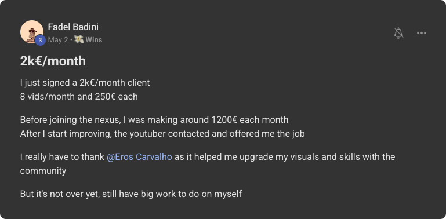Screen dimensions: 446x219
Task: Open Fadel Badini's profile avatar
Action: pos(31,32)
